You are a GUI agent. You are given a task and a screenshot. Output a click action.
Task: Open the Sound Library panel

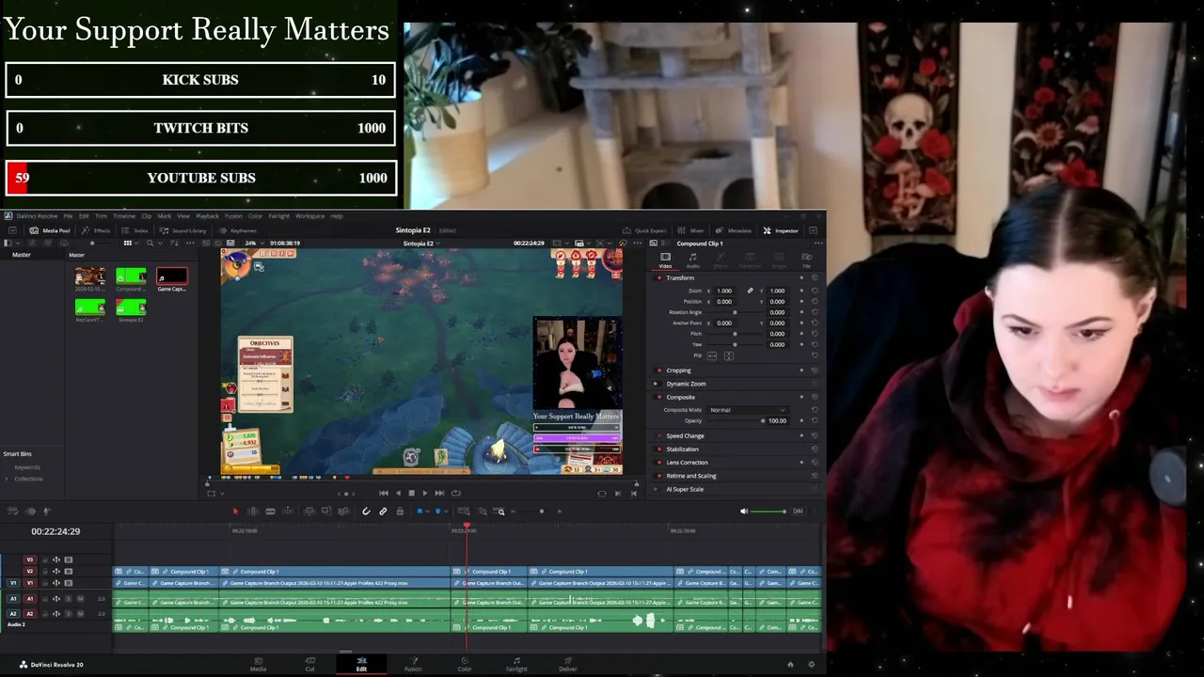[x=183, y=230]
